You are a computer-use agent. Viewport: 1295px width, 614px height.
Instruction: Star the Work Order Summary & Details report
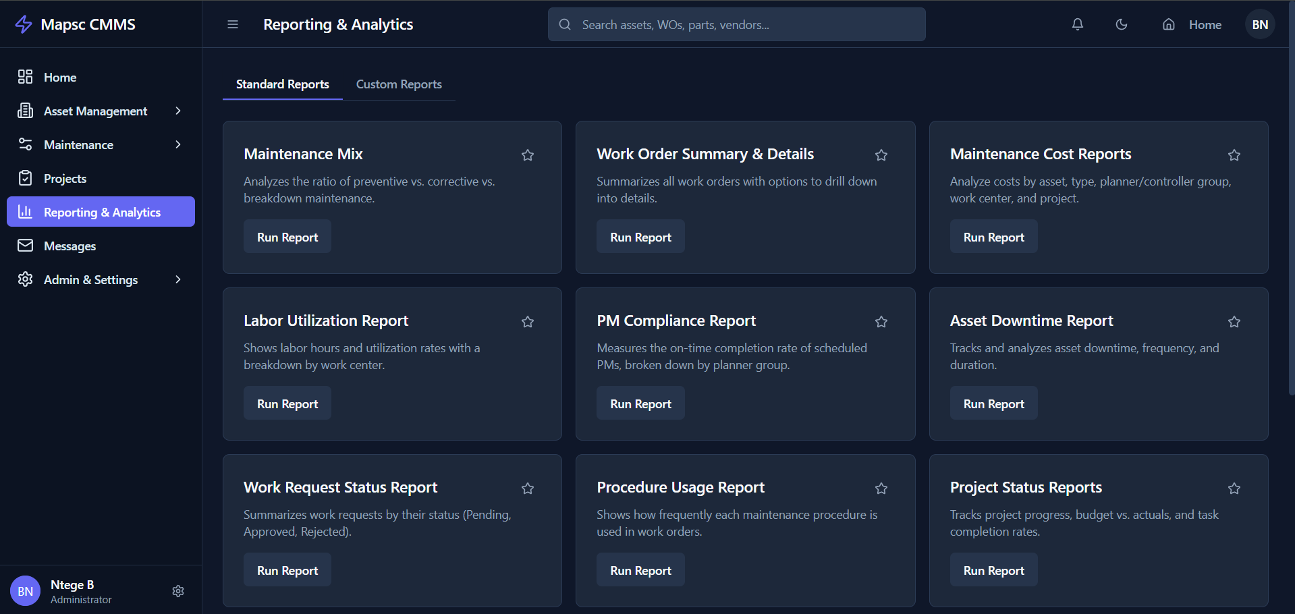[881, 155]
